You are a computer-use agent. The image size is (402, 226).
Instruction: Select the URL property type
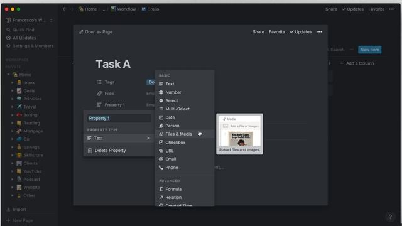tap(185, 151)
